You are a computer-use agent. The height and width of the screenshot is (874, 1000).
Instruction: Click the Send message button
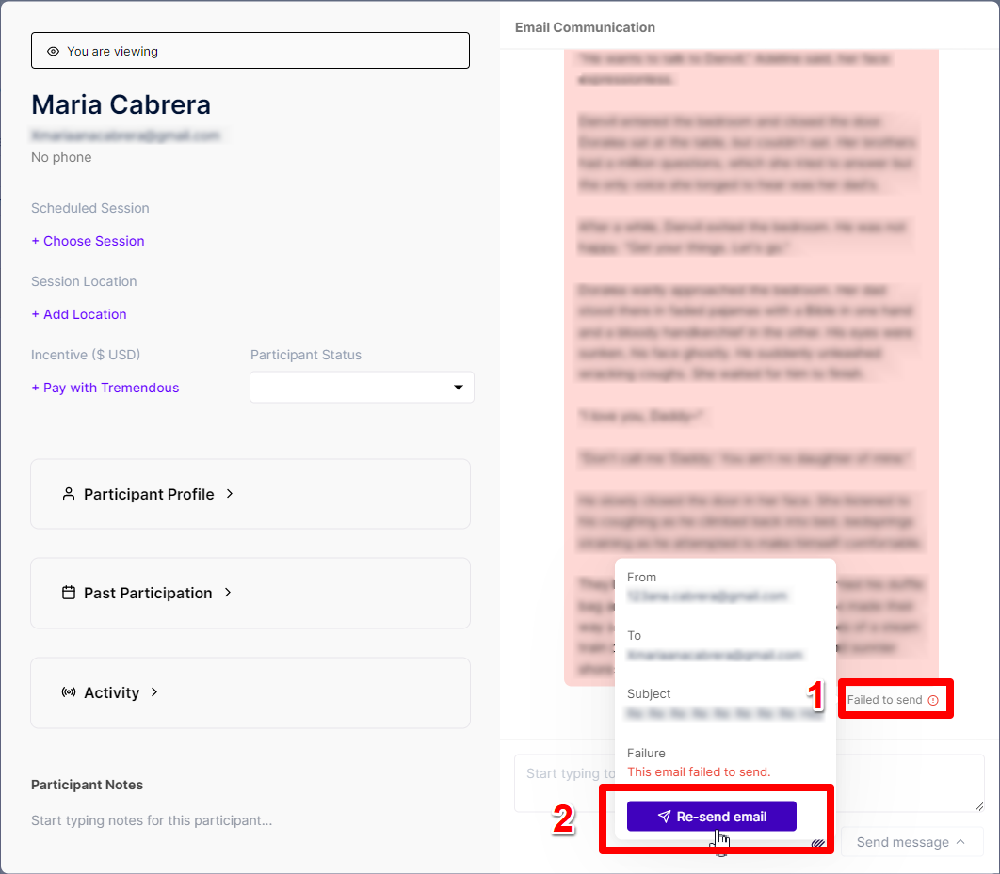[911, 842]
